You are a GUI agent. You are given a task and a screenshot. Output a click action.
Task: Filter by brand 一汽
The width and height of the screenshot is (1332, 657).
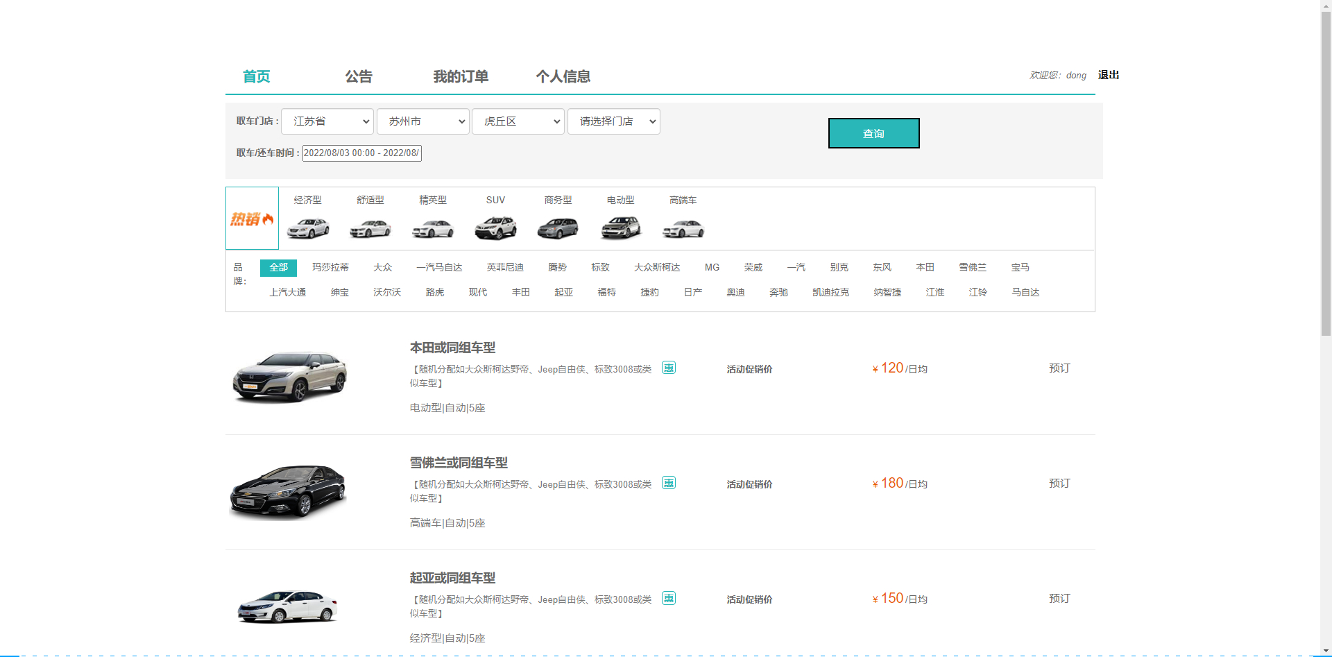pos(796,268)
